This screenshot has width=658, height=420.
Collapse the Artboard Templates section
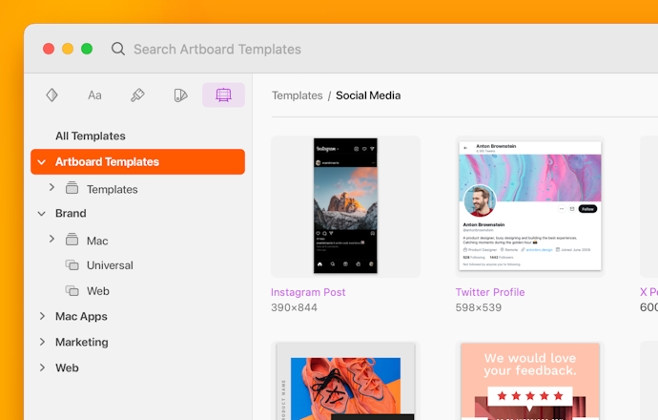[42, 161]
